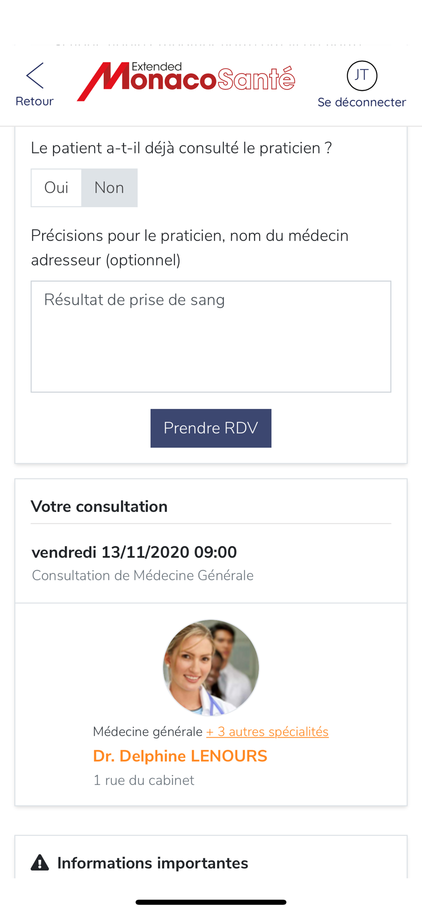
Task: Tap the Retour label
Action: click(x=35, y=101)
